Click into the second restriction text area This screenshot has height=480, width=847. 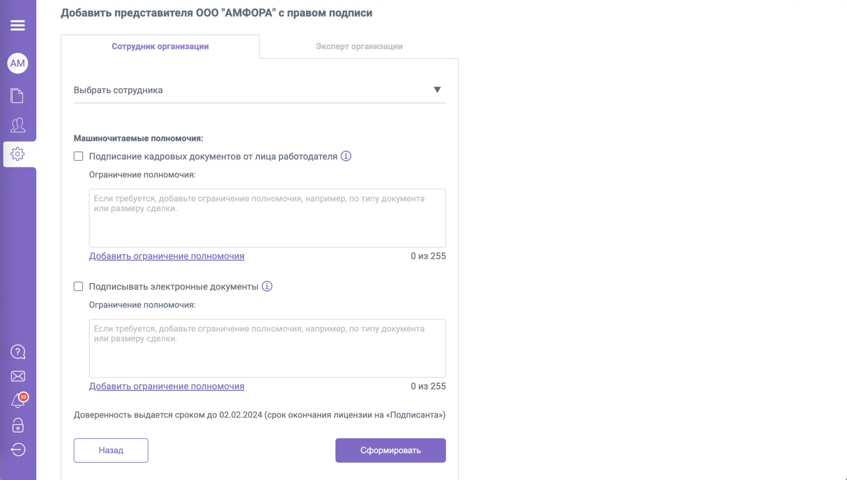(267, 348)
